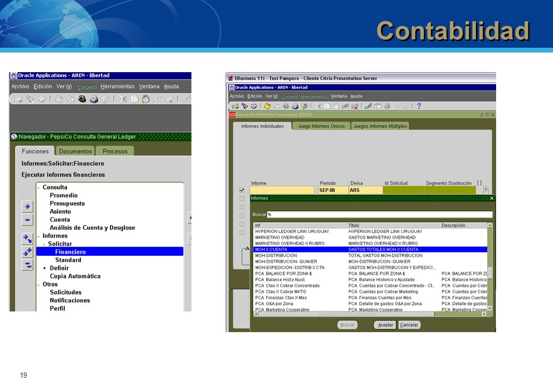Image resolution: width=553 pixels, height=382 pixels.
Task: Click the Cut scissors icon in Navegador window toolbar
Action: pos(123,99)
